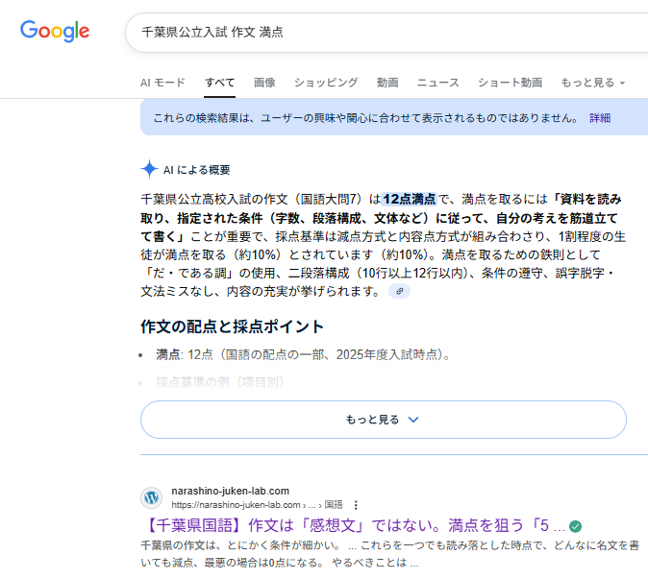Open the ショッピング tab
This screenshot has height=579, width=648.
326,83
